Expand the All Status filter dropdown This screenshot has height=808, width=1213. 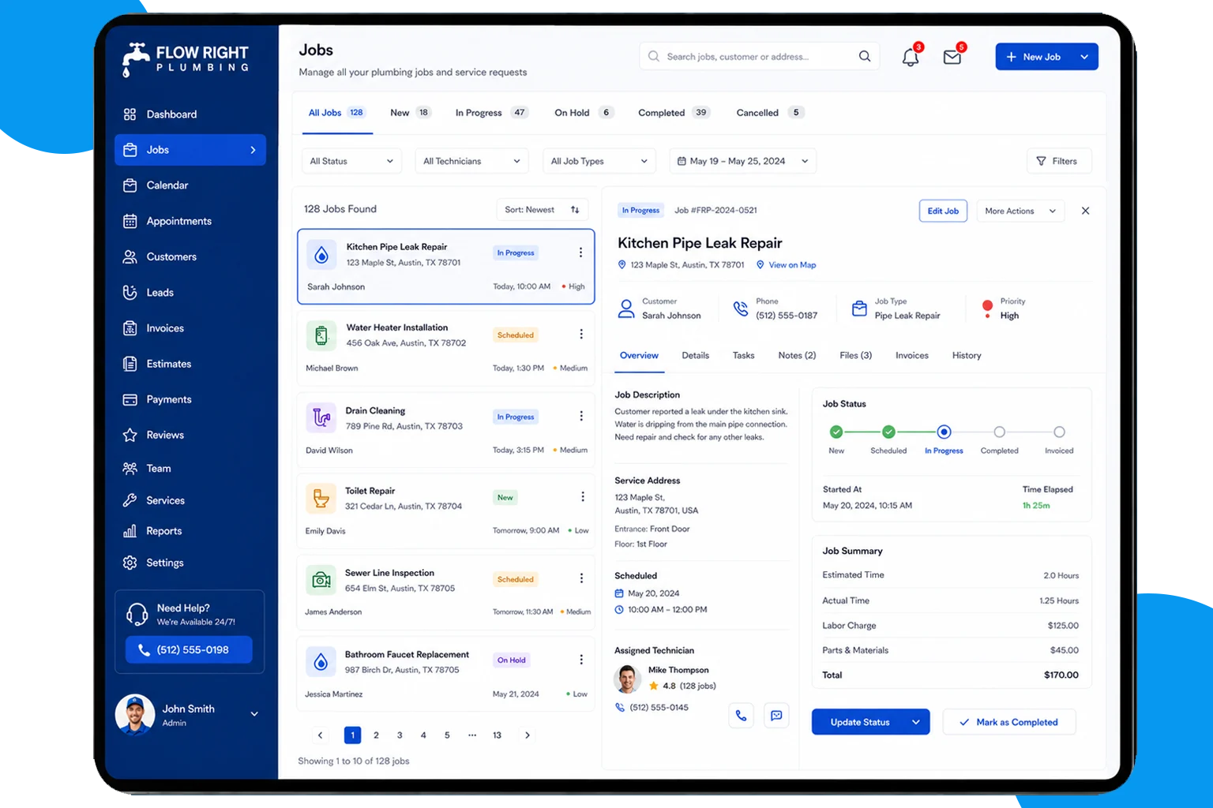pos(352,161)
